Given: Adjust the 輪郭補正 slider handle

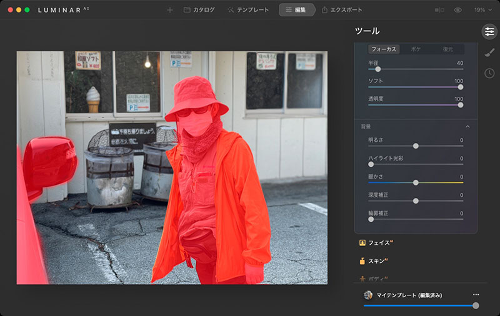Looking at the screenshot, I should [x=371, y=219].
